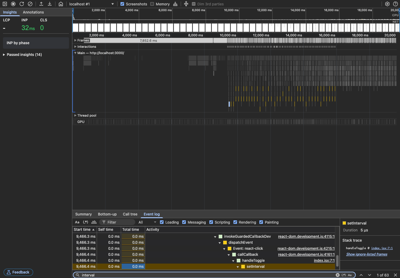Download the current trace
This screenshot has height=278, width=400.
(50, 4)
